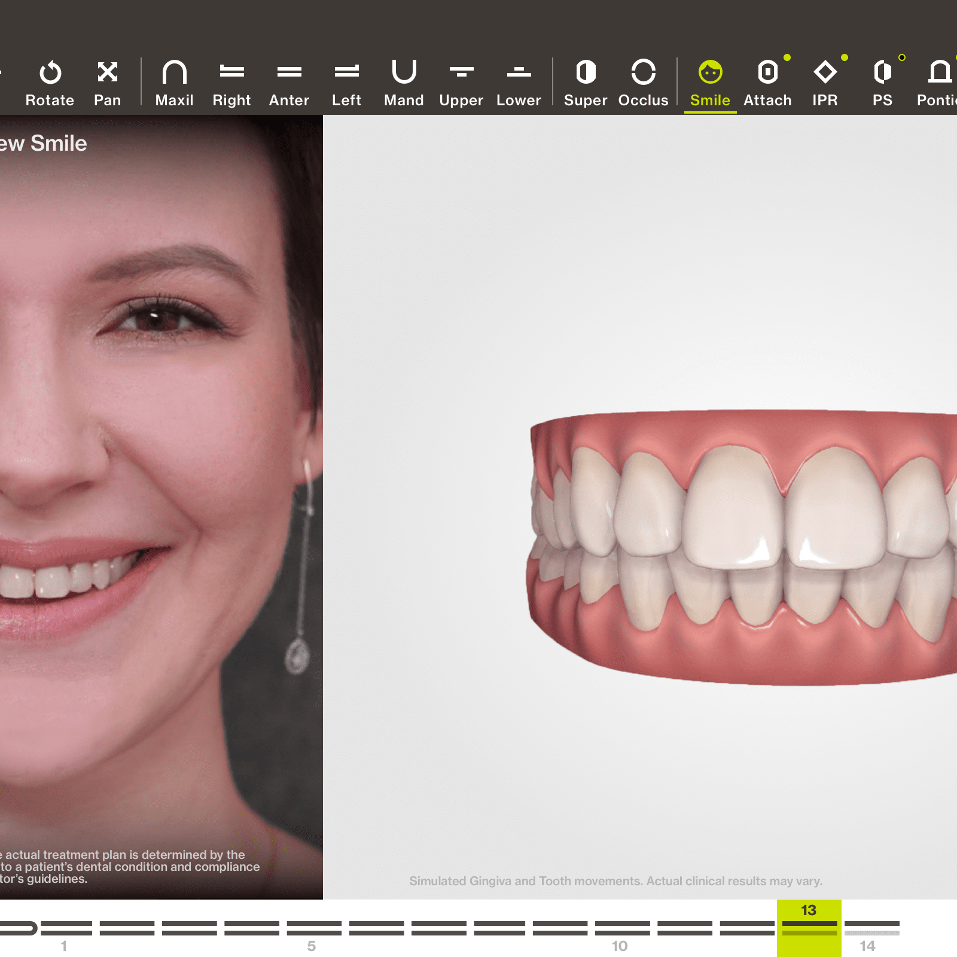This screenshot has width=957, height=957.
Task: Show the Left side view
Action: [x=347, y=84]
